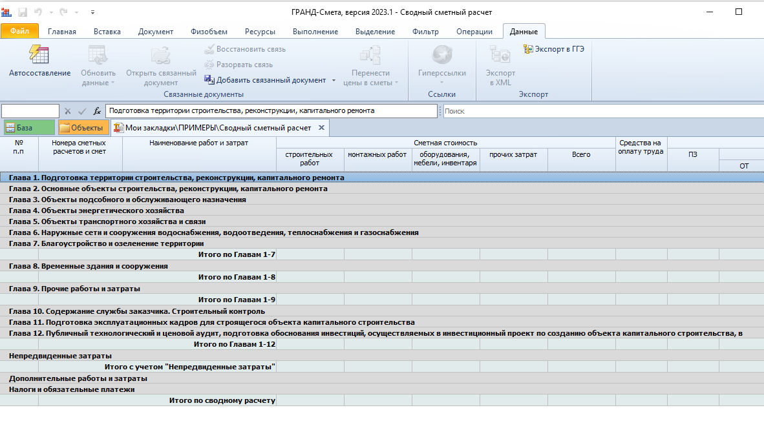Select the Налоги и обязательные платежи row
Image resolution: width=764 pixels, height=421 pixels.
(382, 389)
